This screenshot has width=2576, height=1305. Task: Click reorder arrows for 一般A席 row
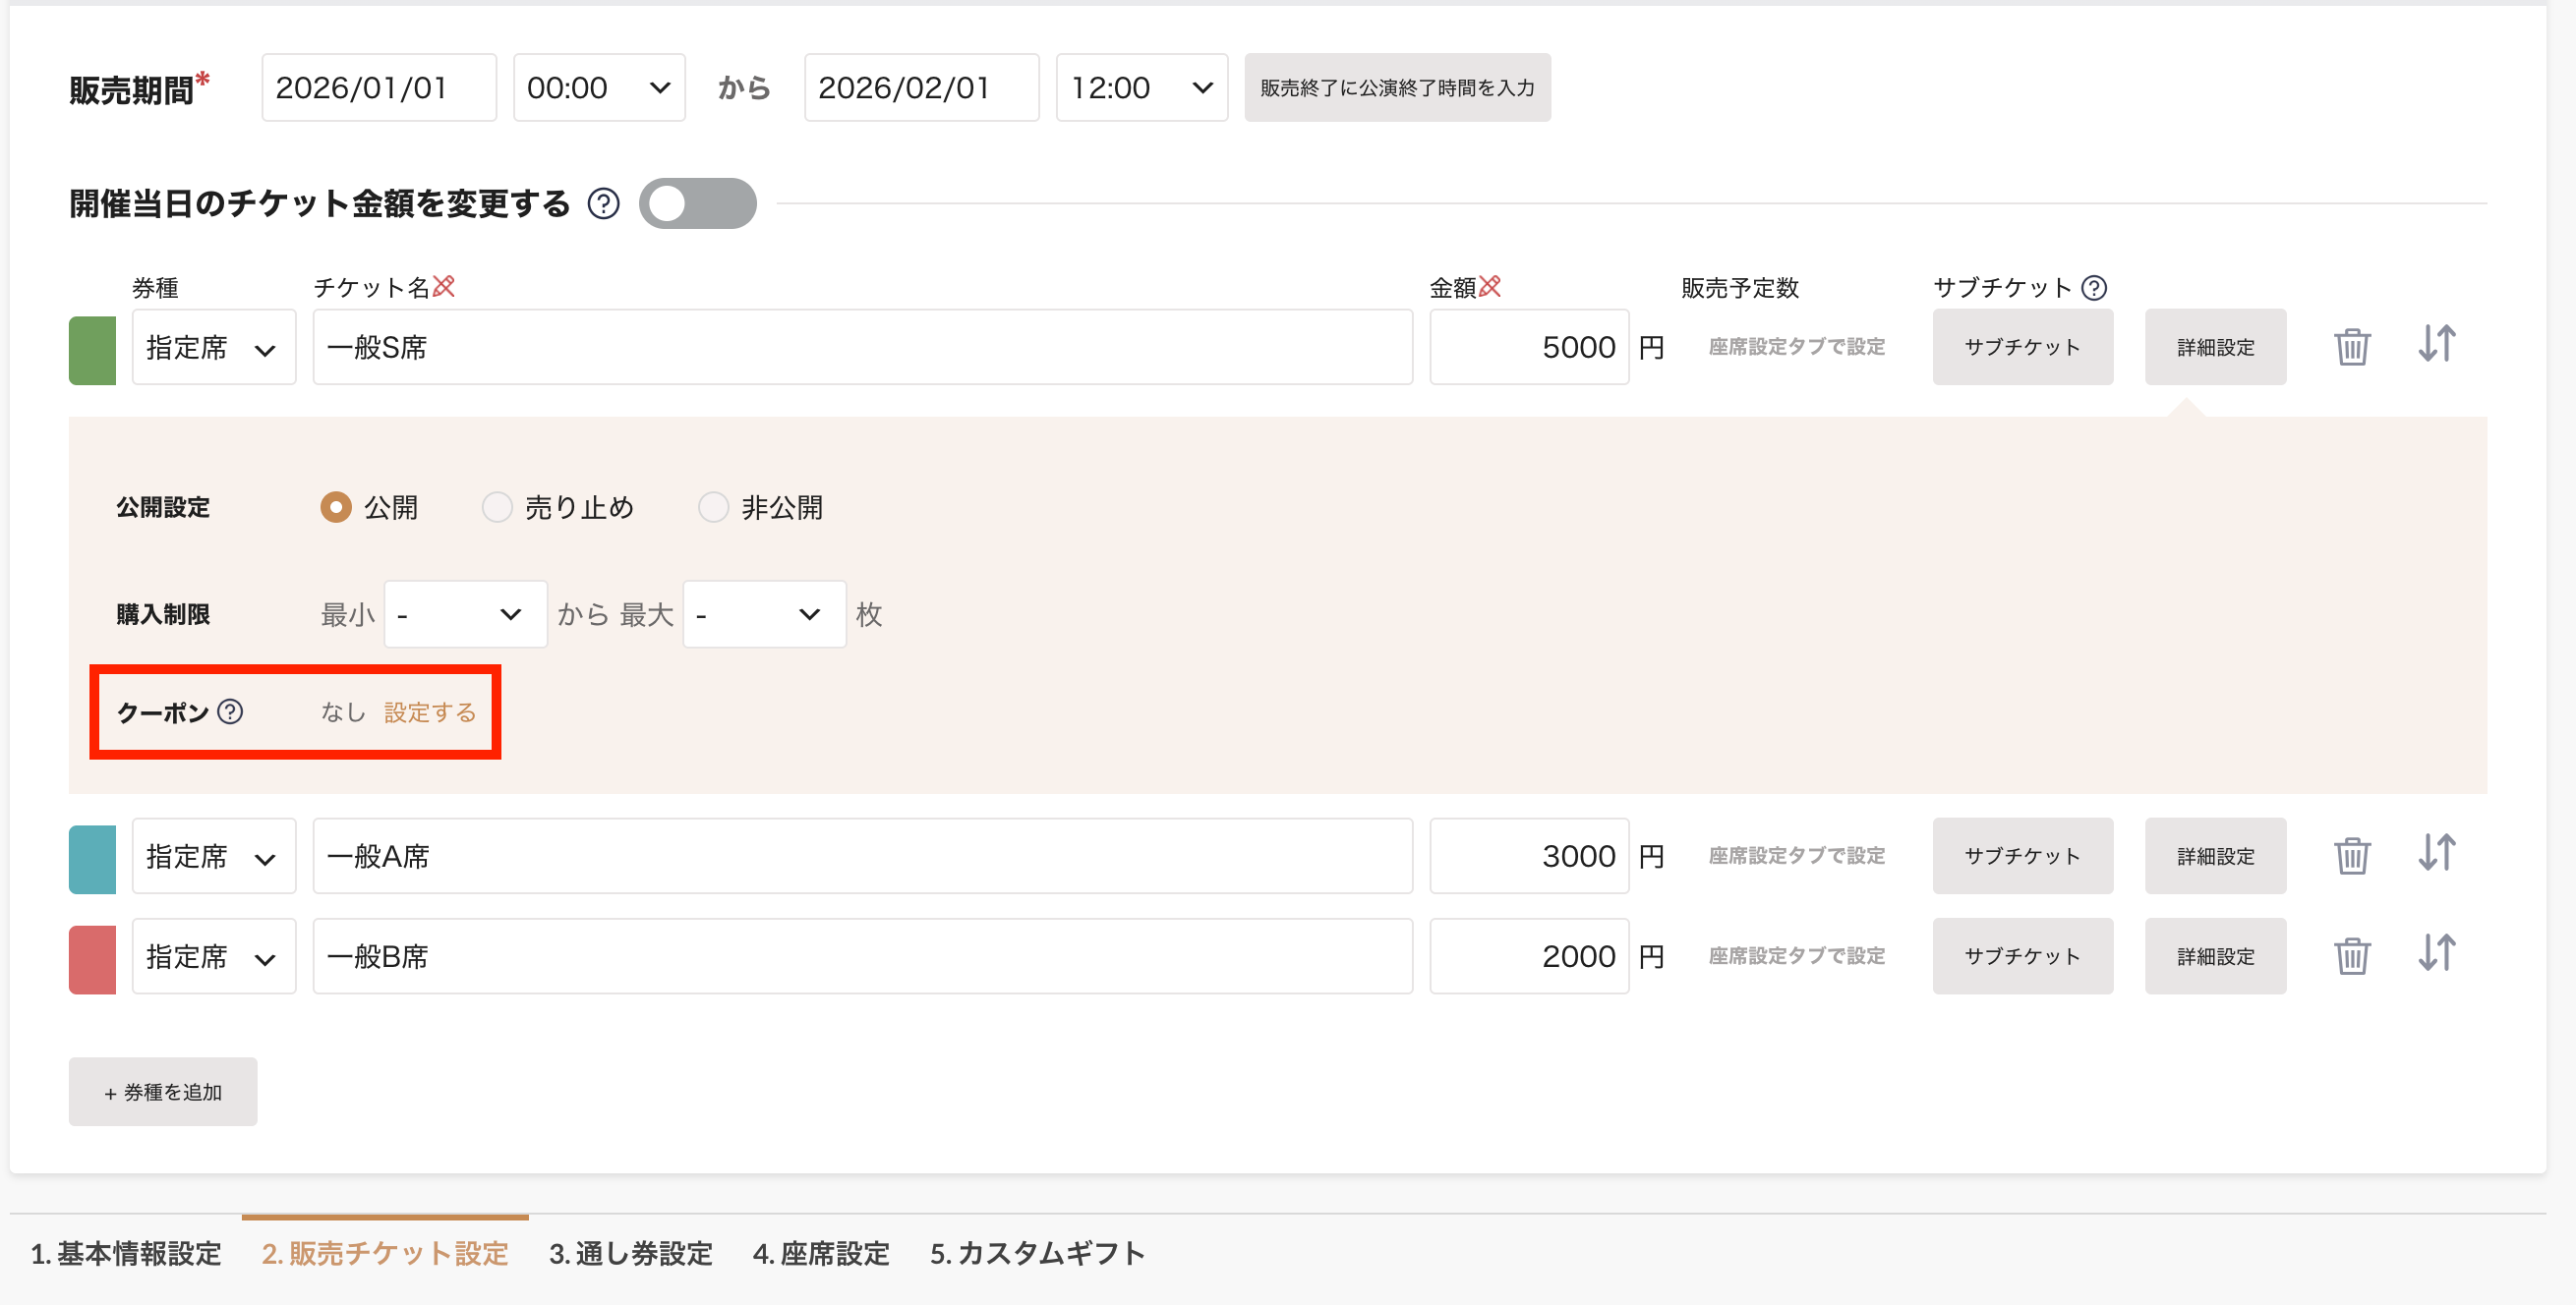(x=2436, y=853)
